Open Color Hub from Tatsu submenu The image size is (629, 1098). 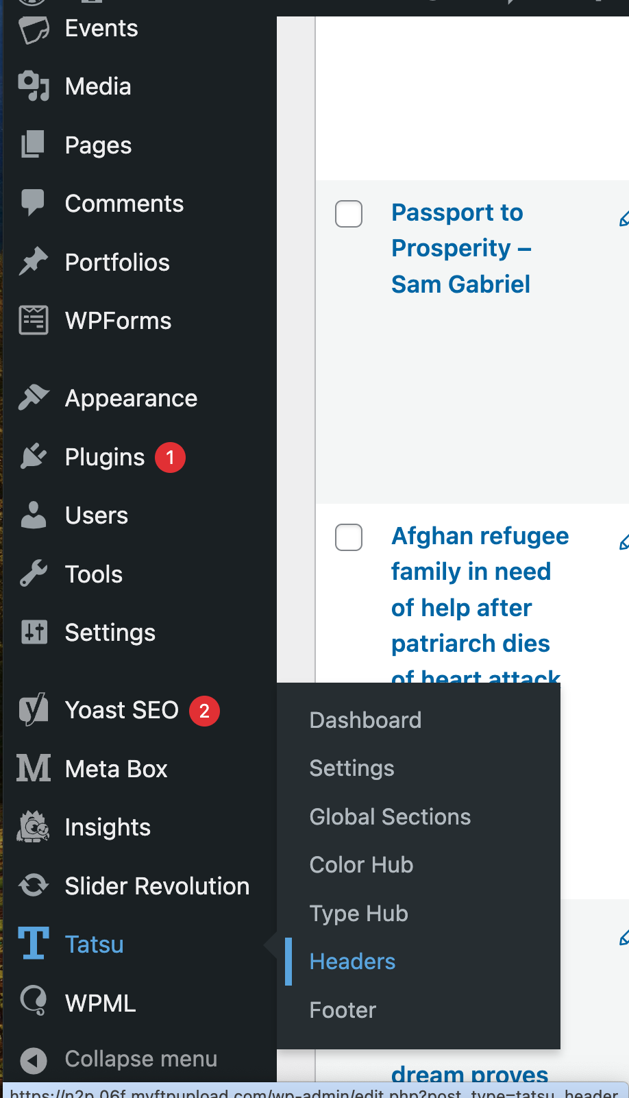(361, 865)
